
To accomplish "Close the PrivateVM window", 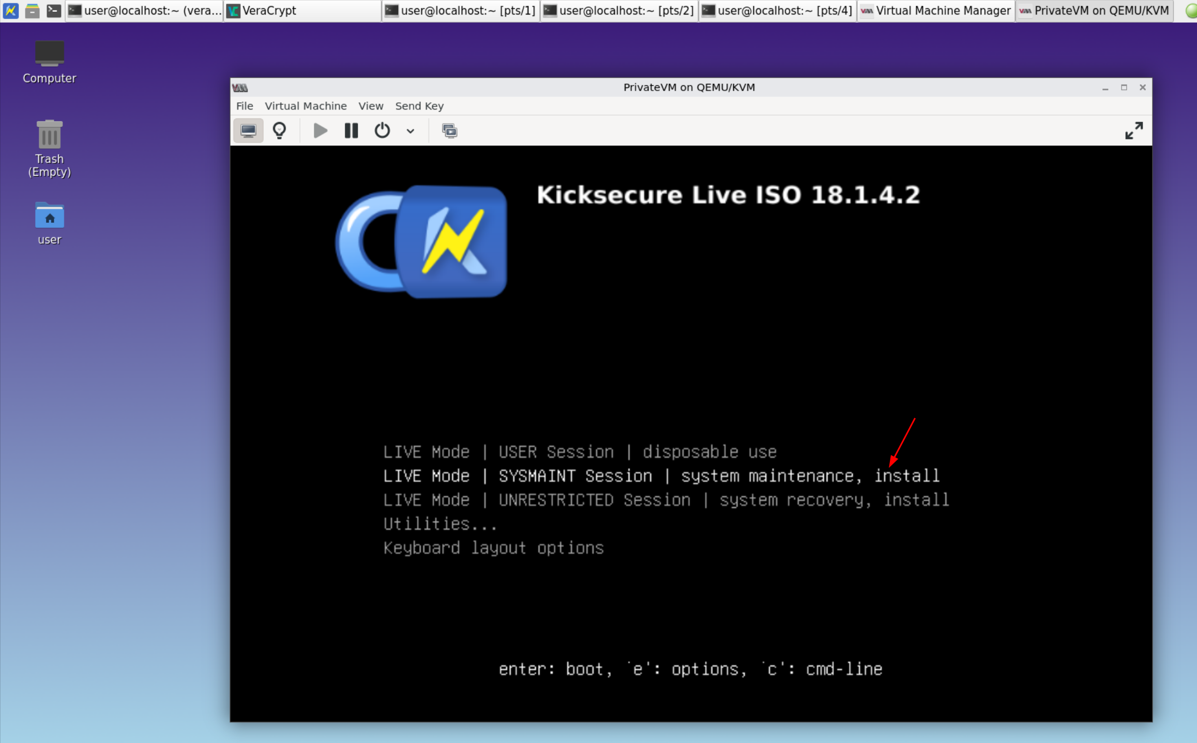I will click(x=1143, y=87).
